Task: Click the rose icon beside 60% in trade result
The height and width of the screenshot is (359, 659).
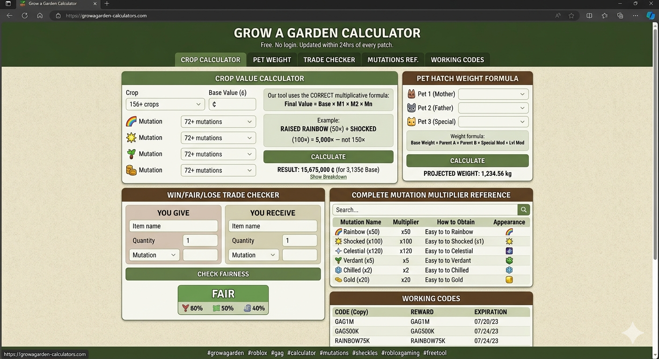Action: click(x=184, y=308)
